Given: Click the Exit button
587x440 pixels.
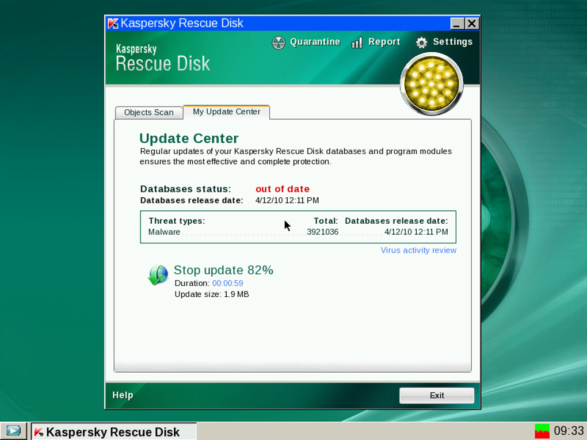Looking at the screenshot, I should click(436, 396).
